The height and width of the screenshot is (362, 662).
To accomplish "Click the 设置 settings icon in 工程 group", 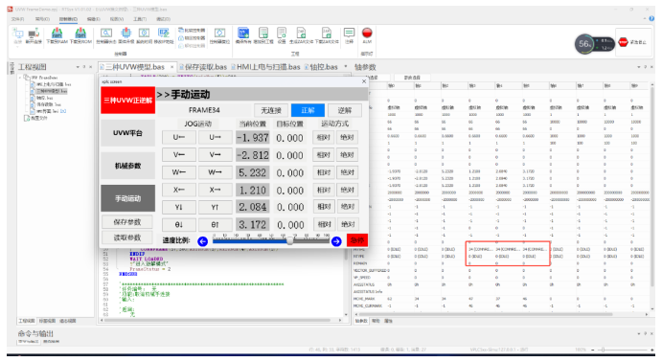I will [282, 33].
